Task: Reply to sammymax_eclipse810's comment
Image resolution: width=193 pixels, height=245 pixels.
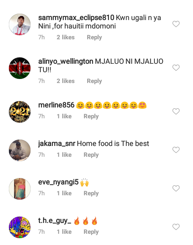Action: 94,38
